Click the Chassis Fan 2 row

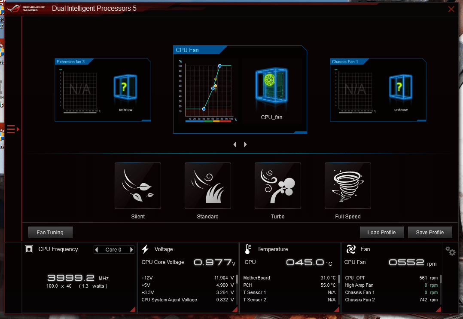pyautogui.click(x=391, y=300)
